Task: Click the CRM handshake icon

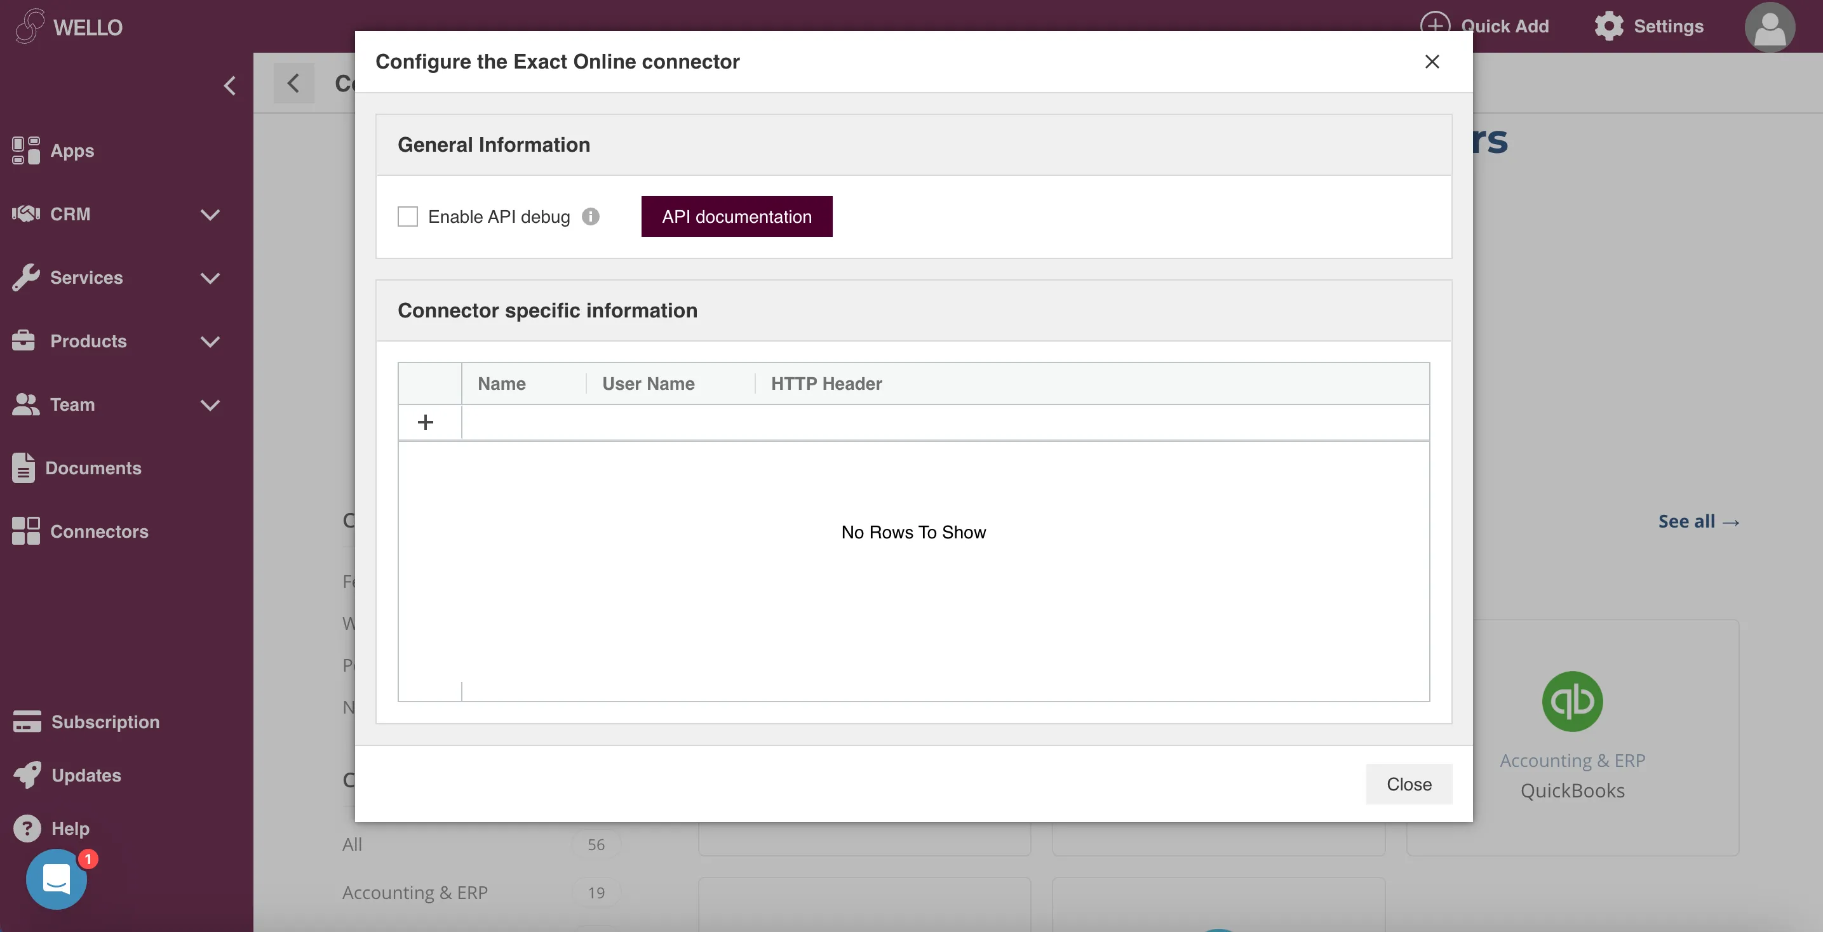Action: [26, 213]
